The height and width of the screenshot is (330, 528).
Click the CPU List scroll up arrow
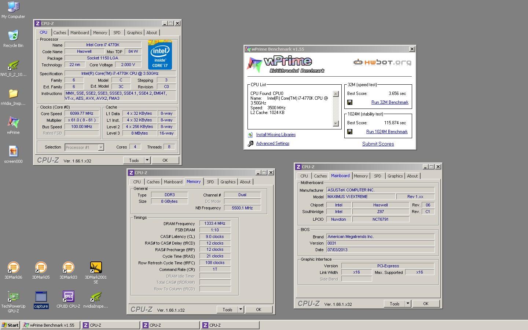pyautogui.click(x=335, y=94)
